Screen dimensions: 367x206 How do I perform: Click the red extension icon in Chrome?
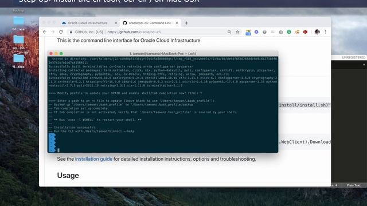pyautogui.click(x=305, y=32)
